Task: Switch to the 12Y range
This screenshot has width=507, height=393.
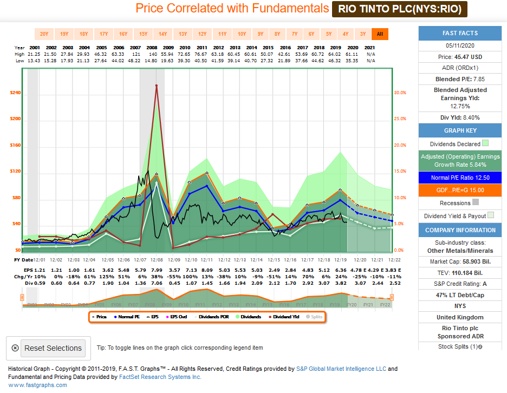Action: (203, 34)
